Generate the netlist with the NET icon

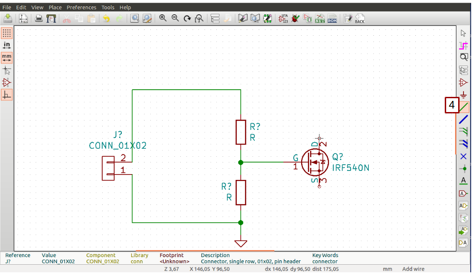coord(319,18)
